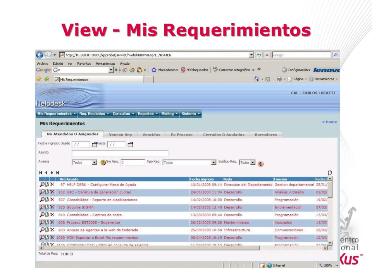This screenshot has width=372, height=279.
Task: Open the Req. Recibidos dropdown menu
Action: click(x=94, y=114)
